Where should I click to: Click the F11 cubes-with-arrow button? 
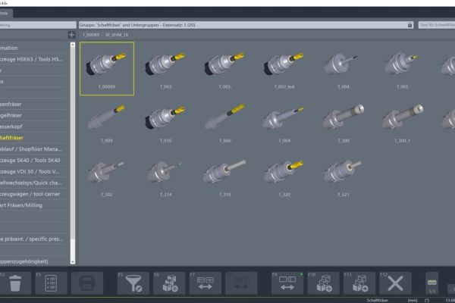(x=359, y=283)
